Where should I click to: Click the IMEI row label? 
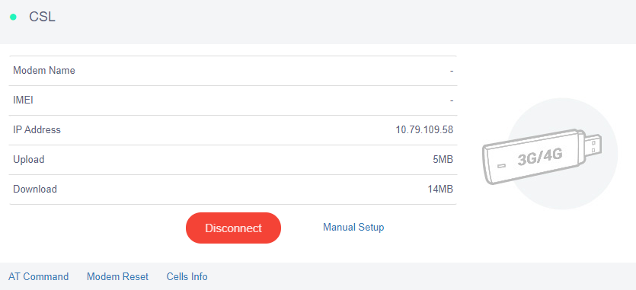click(23, 100)
